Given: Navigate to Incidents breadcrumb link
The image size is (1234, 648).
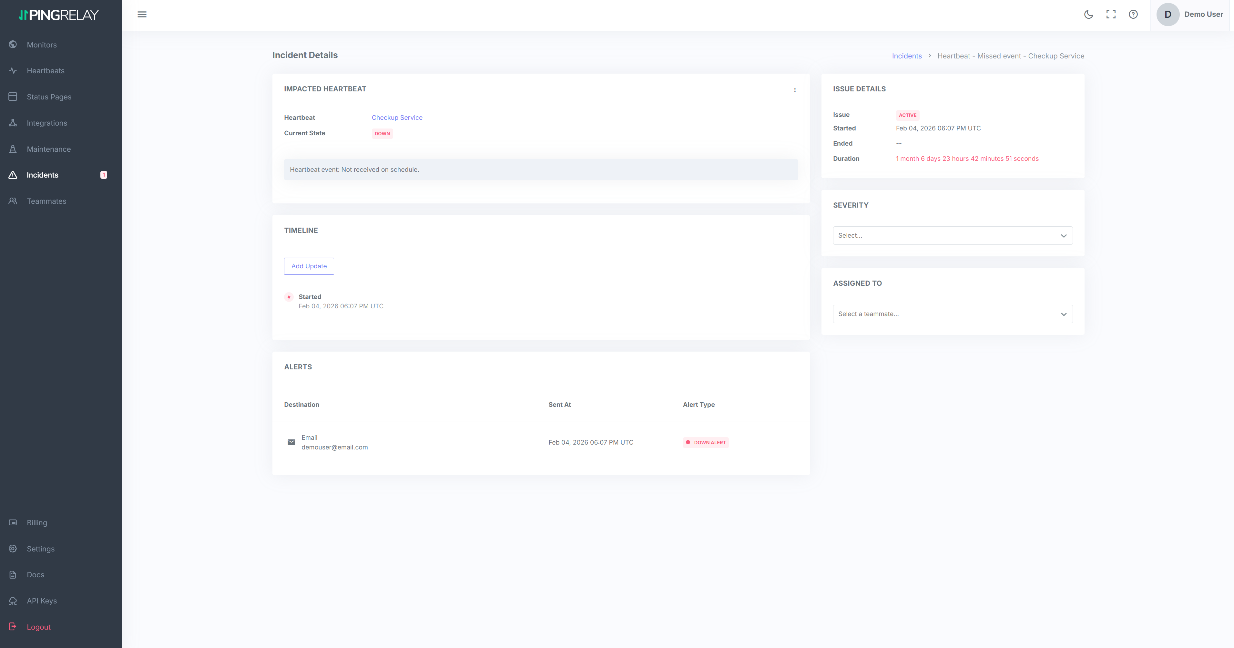Looking at the screenshot, I should (x=906, y=56).
